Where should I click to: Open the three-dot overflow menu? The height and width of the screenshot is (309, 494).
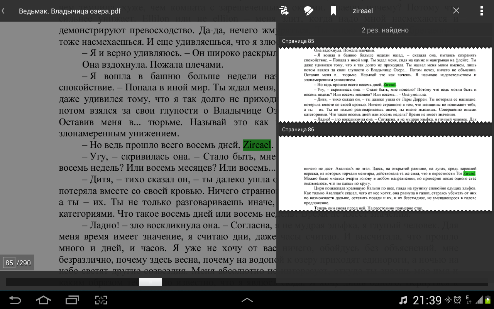(x=481, y=11)
